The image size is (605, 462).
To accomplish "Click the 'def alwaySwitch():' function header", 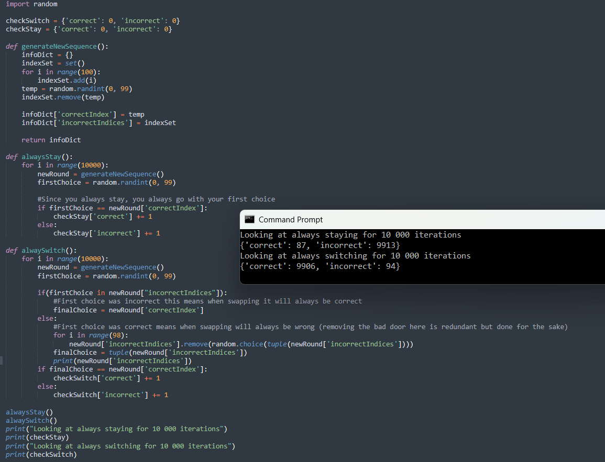I will pos(41,251).
